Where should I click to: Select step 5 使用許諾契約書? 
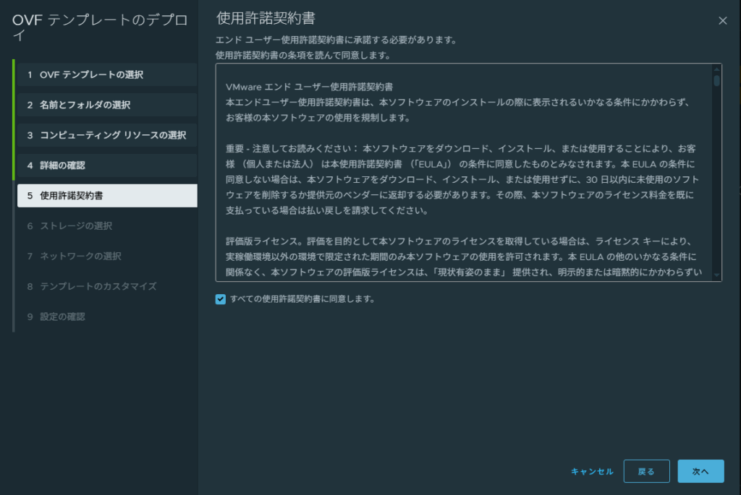pos(106,196)
